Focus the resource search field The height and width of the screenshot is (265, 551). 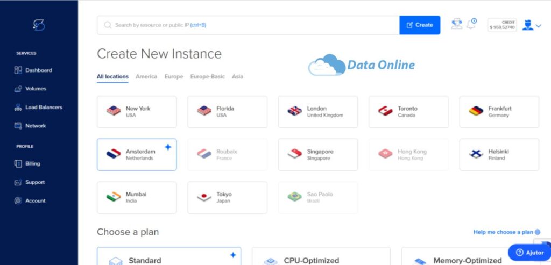pyautogui.click(x=248, y=25)
